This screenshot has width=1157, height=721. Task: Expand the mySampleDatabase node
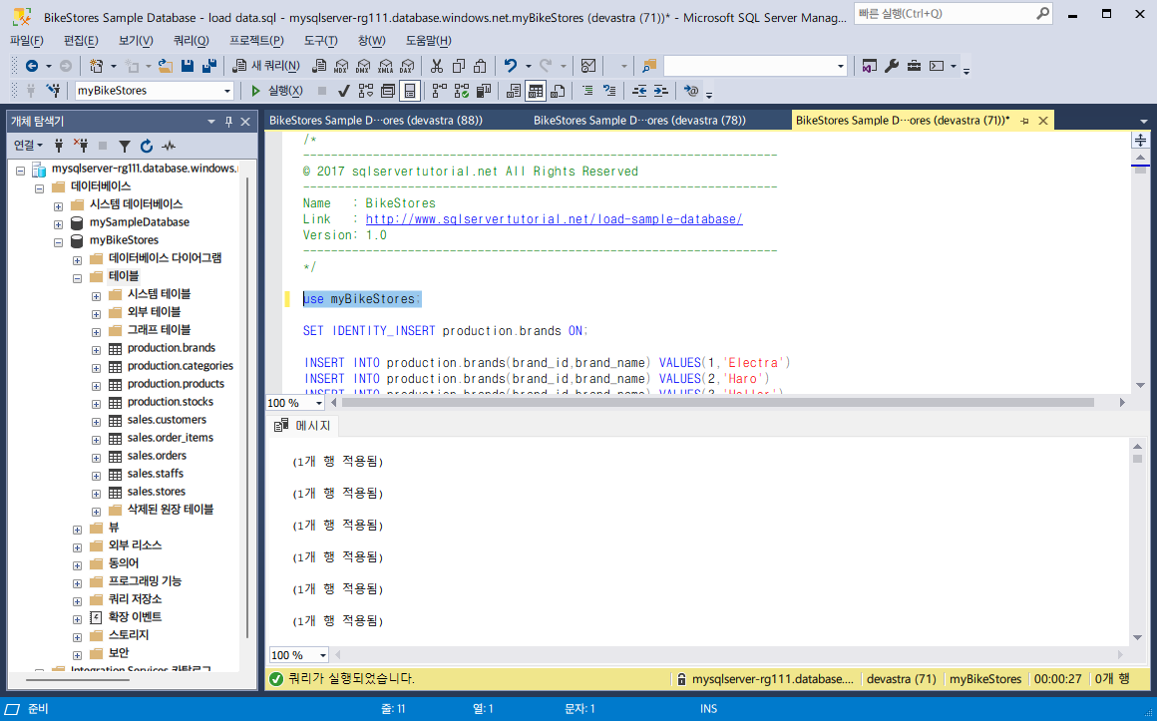pos(58,224)
